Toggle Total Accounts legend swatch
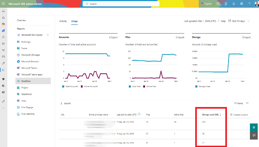 [63, 86]
